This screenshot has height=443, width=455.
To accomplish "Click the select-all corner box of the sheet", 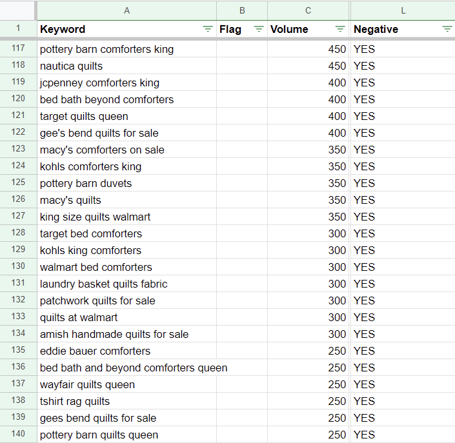I will pos(17,10).
